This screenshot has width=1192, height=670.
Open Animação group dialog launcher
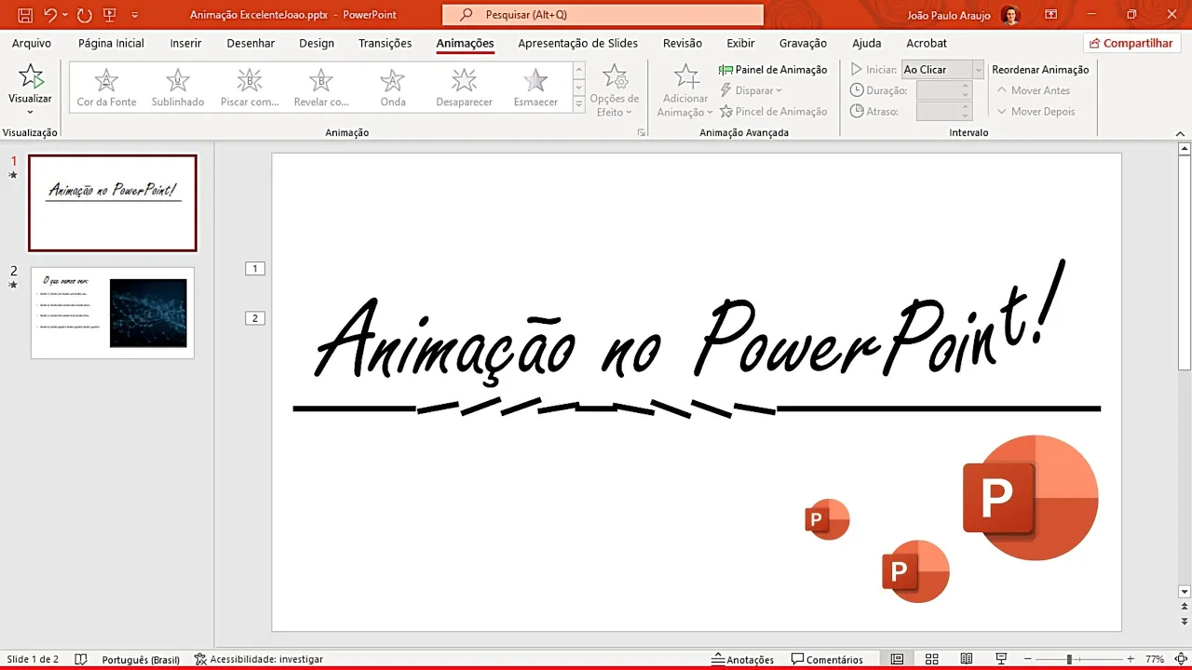pyautogui.click(x=641, y=133)
